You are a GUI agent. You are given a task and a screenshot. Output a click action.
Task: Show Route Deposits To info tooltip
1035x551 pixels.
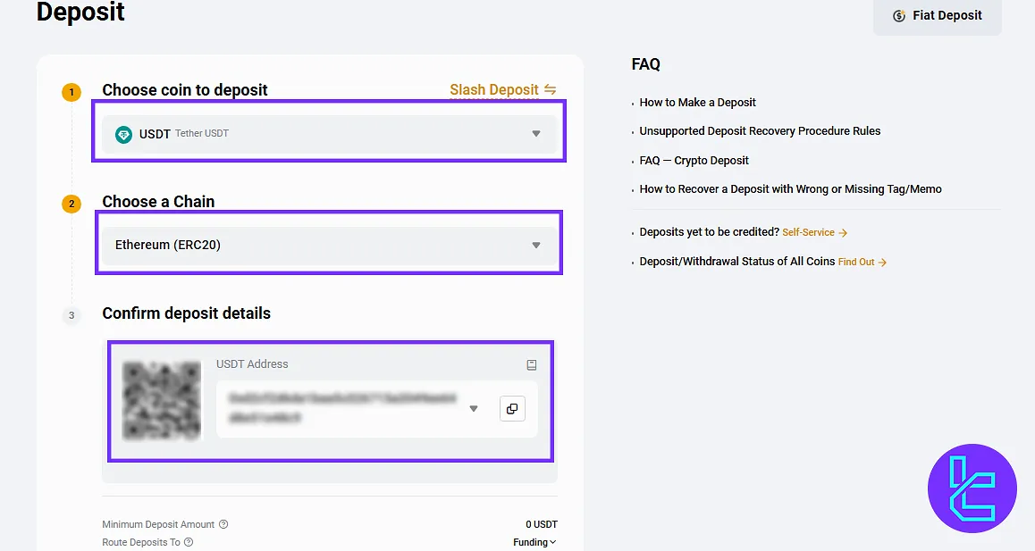point(189,542)
